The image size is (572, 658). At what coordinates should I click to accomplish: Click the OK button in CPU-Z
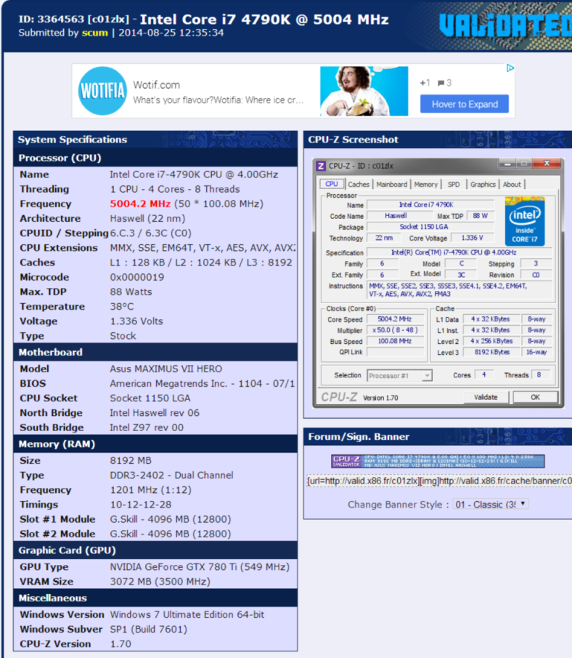click(534, 397)
